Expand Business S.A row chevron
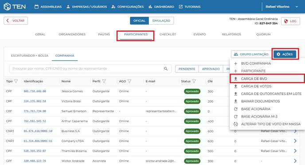This screenshot has width=305, height=165. pyautogui.click(x=295, y=131)
